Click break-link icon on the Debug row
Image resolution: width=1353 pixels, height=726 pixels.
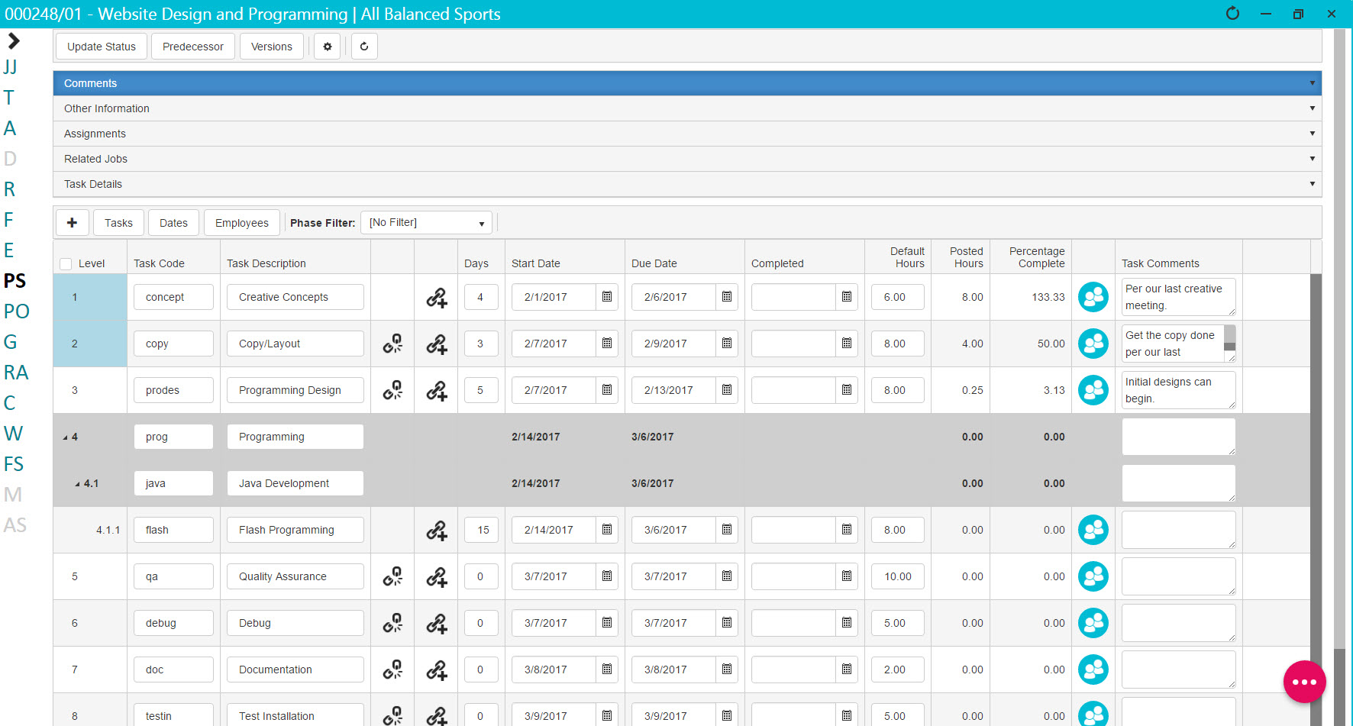pos(392,623)
